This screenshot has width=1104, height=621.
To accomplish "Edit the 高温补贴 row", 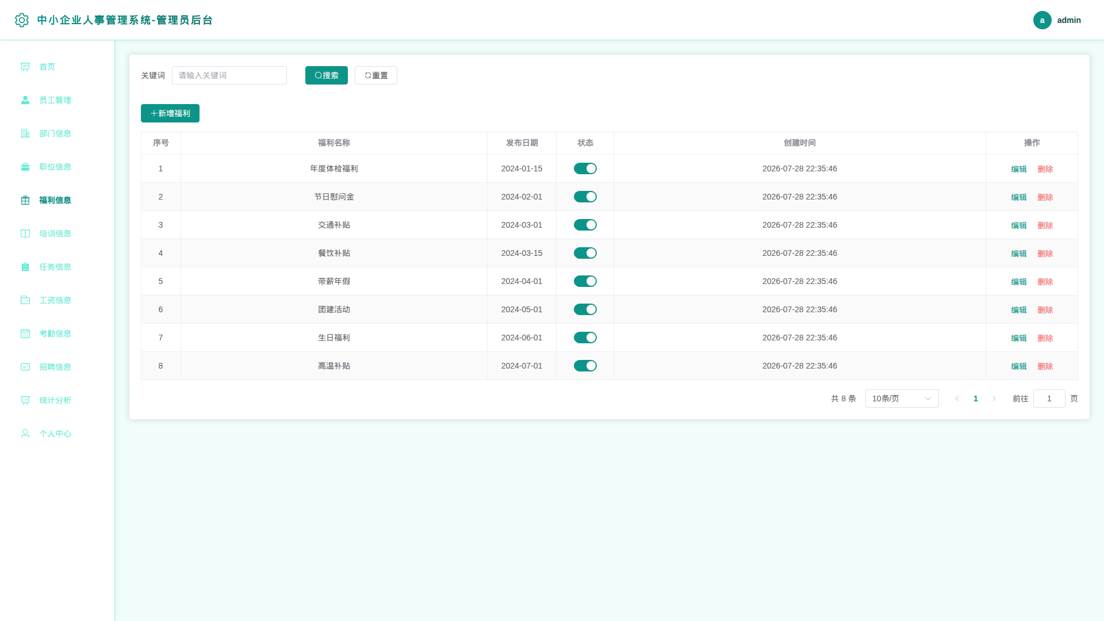I will pos(1018,366).
